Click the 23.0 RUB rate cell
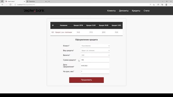173x97 pixels. click(104, 32)
